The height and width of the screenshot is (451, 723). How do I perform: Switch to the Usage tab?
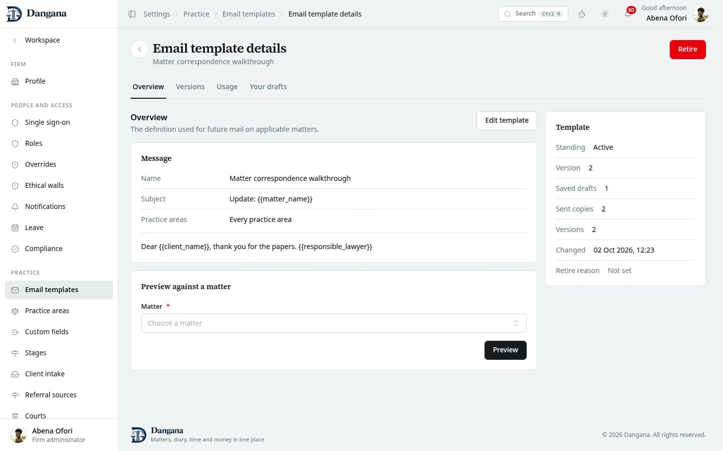click(227, 87)
